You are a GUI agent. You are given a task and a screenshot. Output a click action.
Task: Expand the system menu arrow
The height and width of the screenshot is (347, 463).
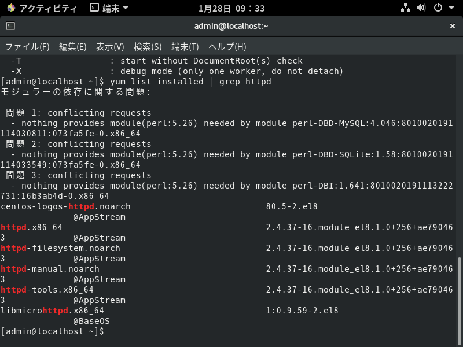[451, 8]
